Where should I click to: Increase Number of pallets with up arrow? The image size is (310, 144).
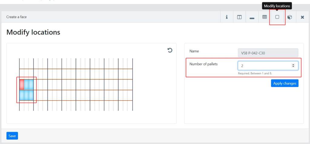293,65
